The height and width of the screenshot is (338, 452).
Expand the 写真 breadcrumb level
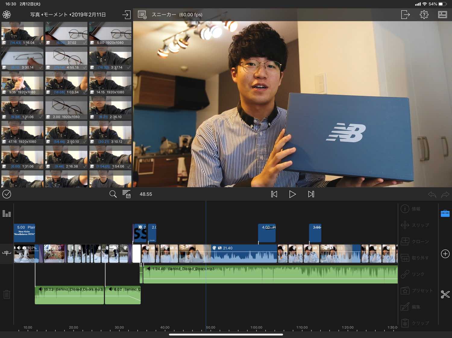[x=35, y=14]
